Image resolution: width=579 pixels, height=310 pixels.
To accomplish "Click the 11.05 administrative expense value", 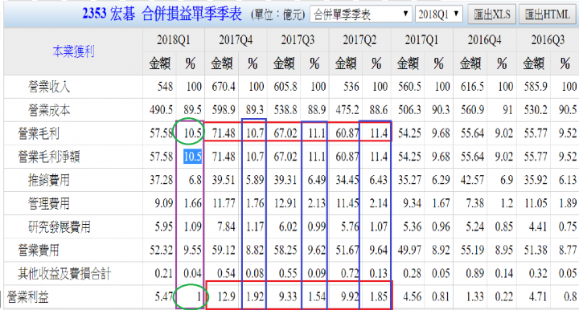I will (x=536, y=203).
